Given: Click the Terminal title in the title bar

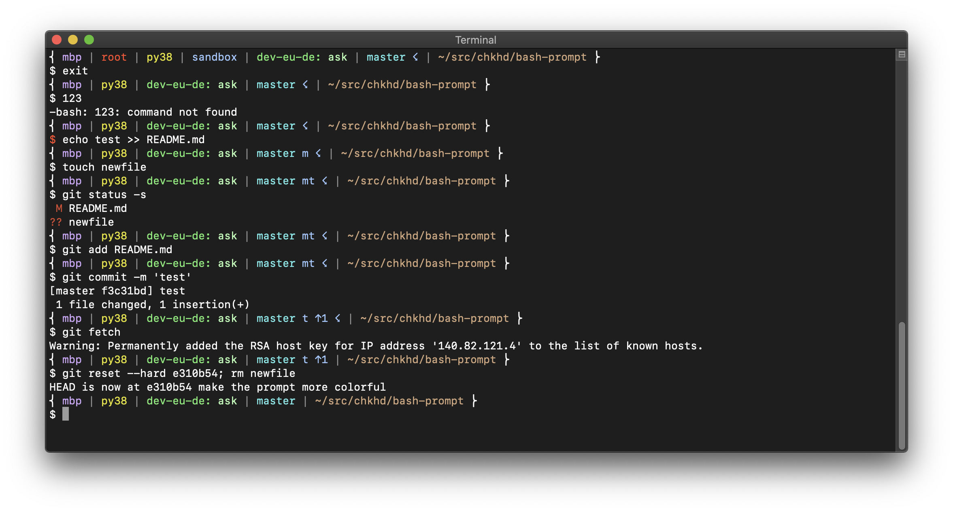Looking at the screenshot, I should [x=475, y=40].
